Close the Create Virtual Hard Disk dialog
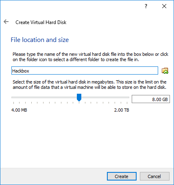Viewport: 174px width, 185px height. 164,6
